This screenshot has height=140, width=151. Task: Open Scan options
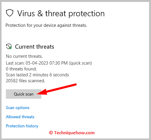click(x=18, y=108)
